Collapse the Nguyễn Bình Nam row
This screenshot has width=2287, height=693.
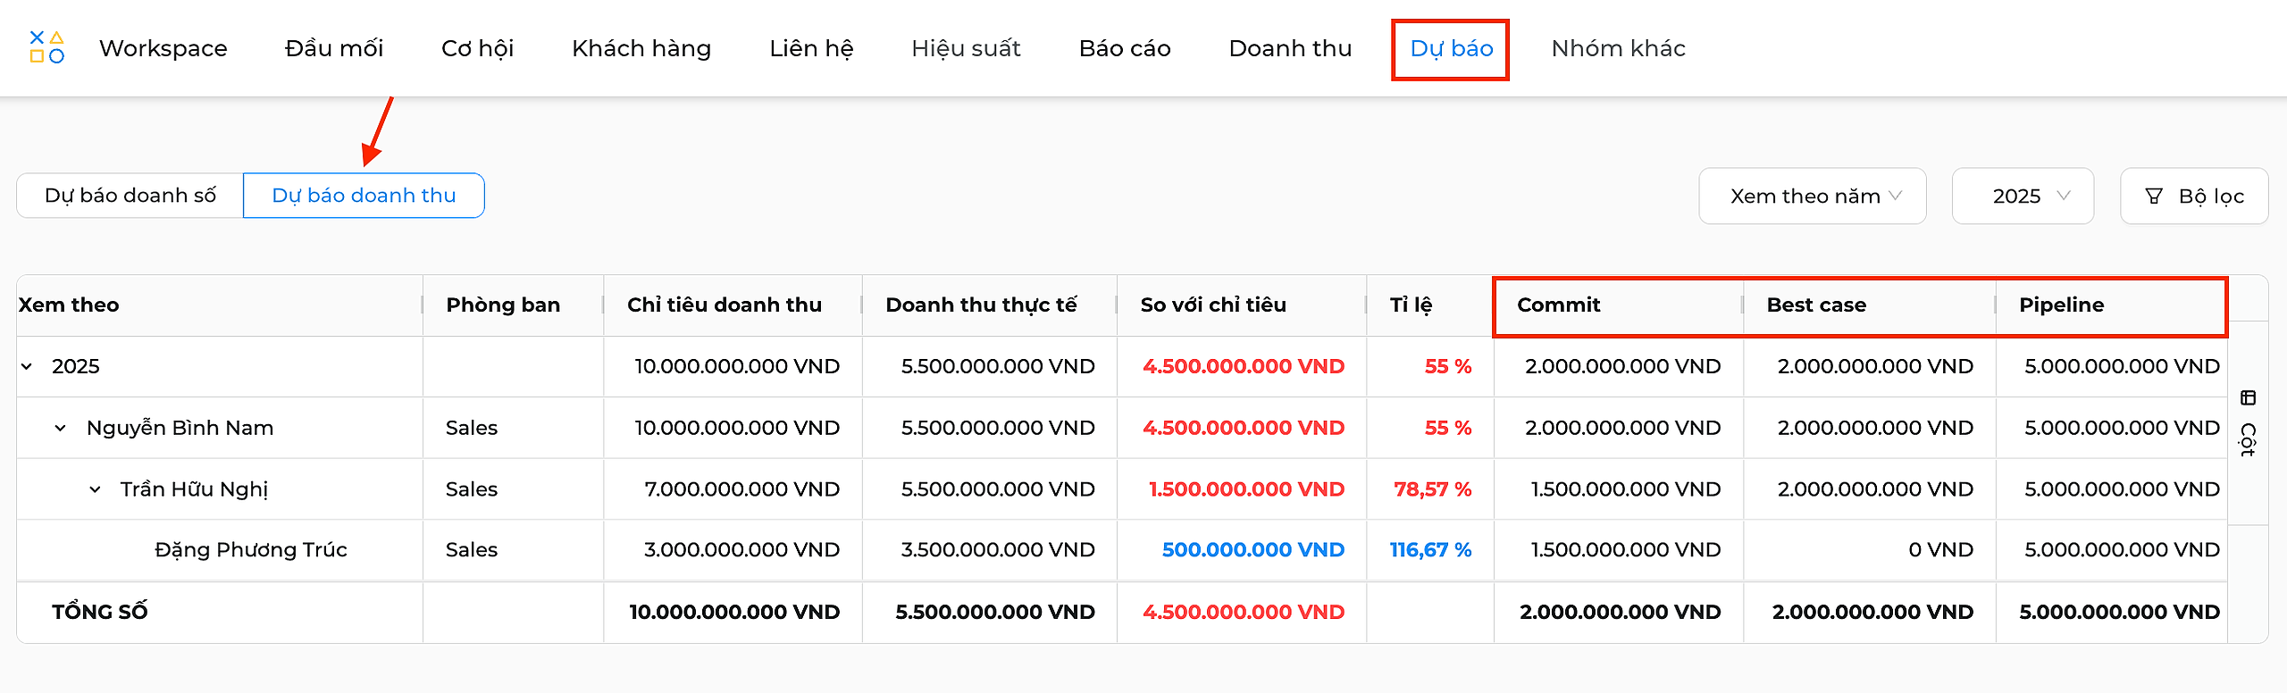point(60,428)
